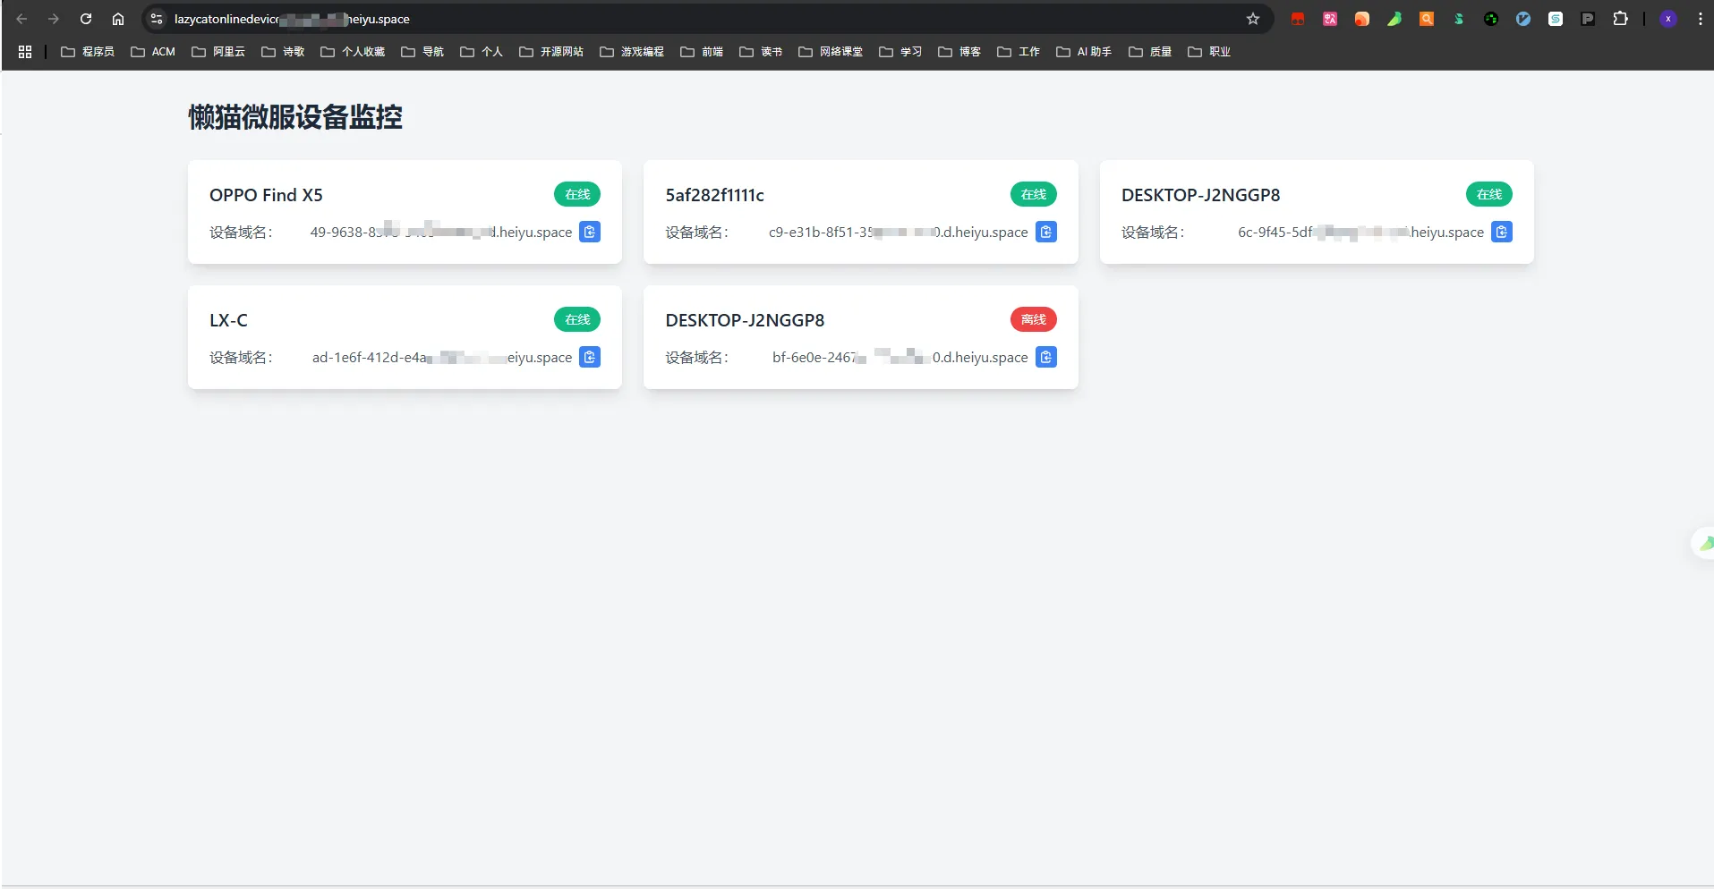Open the 网络课堂 bookmark folder

[x=831, y=52]
